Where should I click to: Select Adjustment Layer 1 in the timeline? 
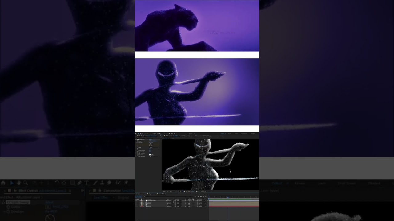pyautogui.click(x=157, y=201)
